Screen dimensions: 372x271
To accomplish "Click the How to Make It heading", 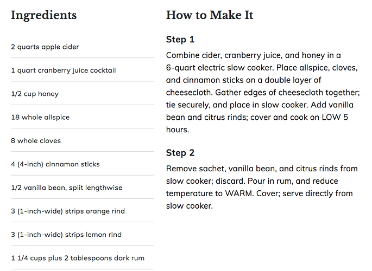I will click(x=210, y=15).
